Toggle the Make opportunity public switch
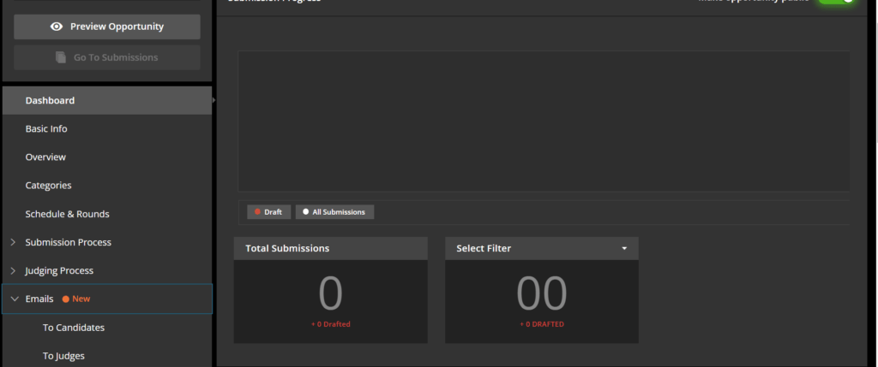878x367 pixels. (x=837, y=1)
